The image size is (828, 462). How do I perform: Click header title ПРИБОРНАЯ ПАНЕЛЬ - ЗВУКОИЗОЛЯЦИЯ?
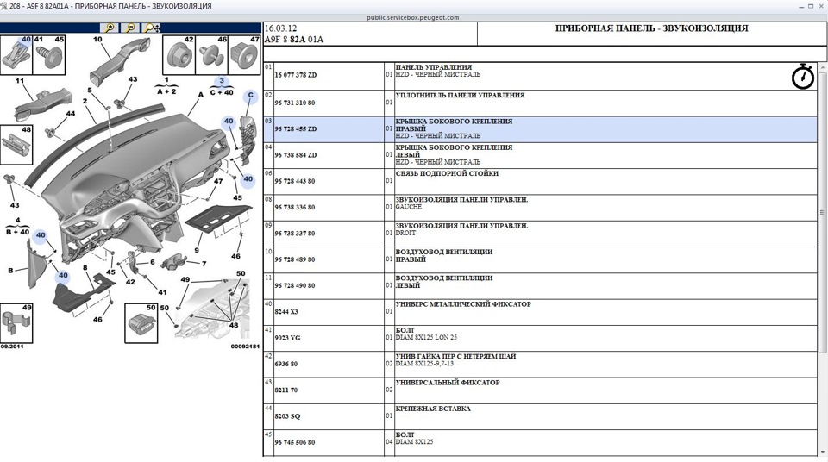(652, 28)
